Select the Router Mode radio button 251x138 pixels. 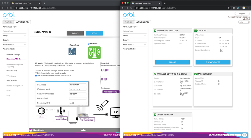68,45
